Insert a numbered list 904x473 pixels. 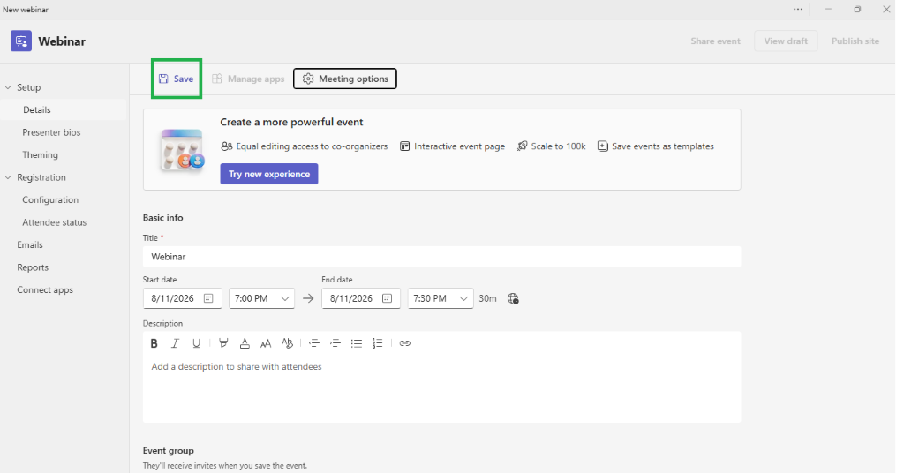(x=378, y=343)
